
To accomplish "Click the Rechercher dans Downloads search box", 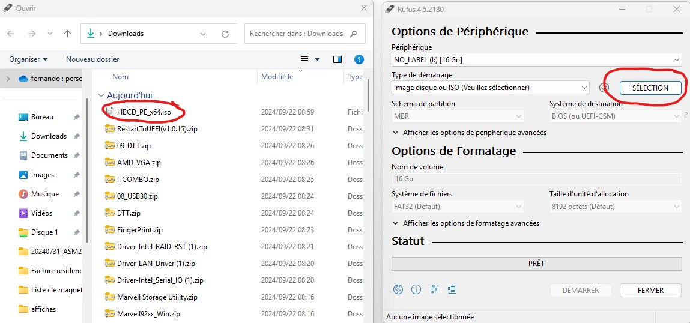I will point(304,34).
